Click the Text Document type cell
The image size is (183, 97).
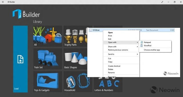pos(152,30)
